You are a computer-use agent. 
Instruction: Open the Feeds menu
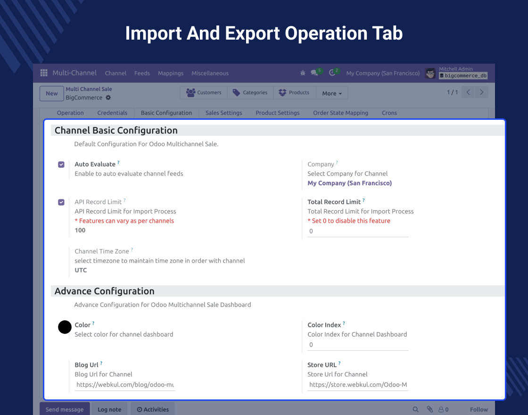[142, 73]
